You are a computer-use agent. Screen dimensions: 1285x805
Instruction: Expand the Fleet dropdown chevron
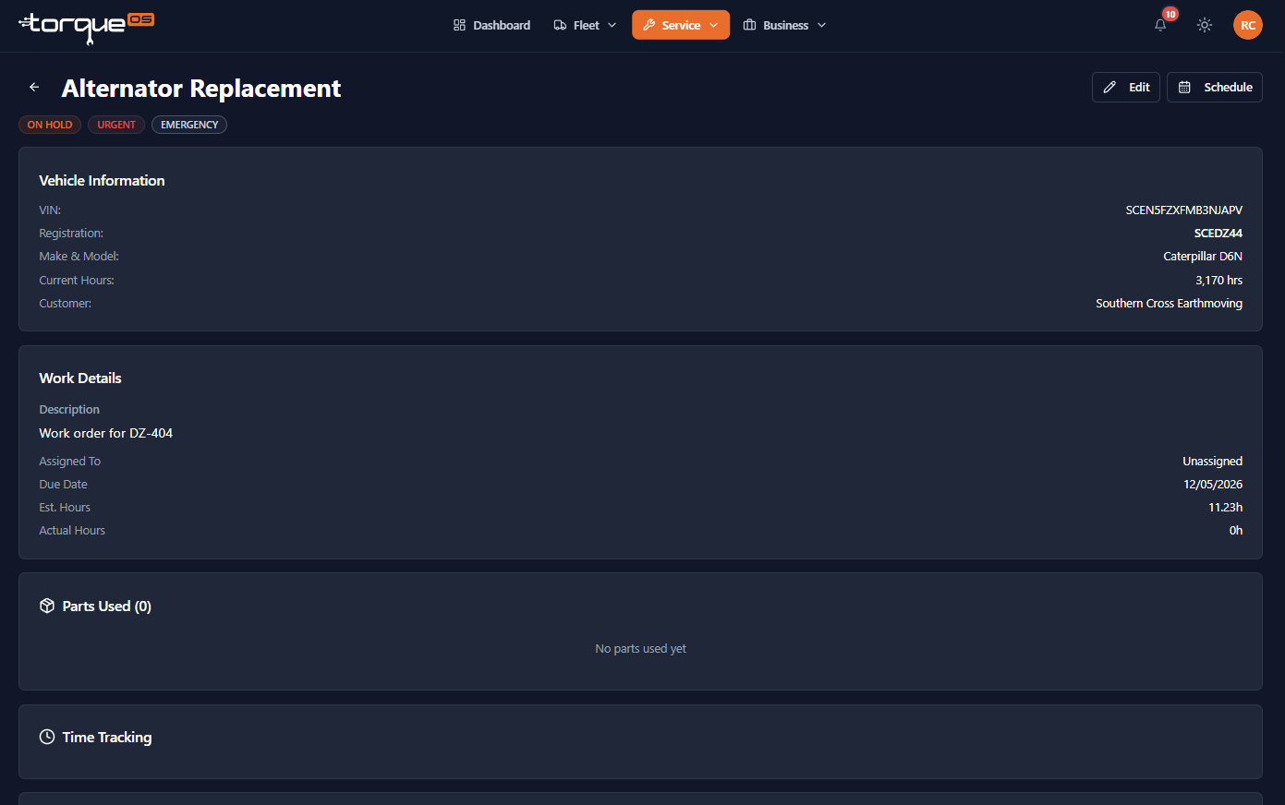tap(612, 25)
